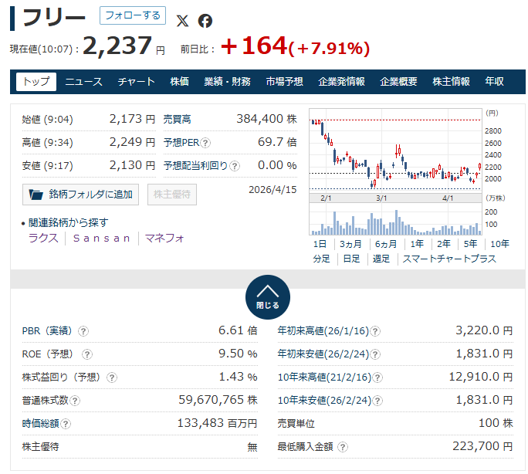Click 売買高 value 384,400 株
Viewport: 528px width, 474px height.
266,119
